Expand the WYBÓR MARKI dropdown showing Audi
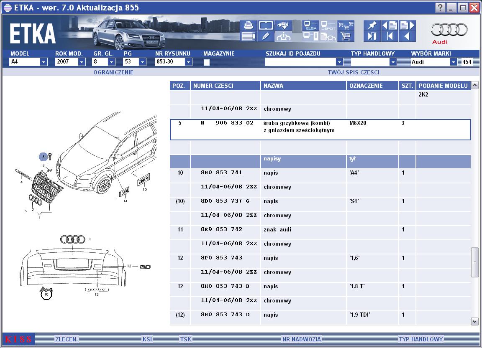This screenshot has width=482, height=348. [454, 62]
